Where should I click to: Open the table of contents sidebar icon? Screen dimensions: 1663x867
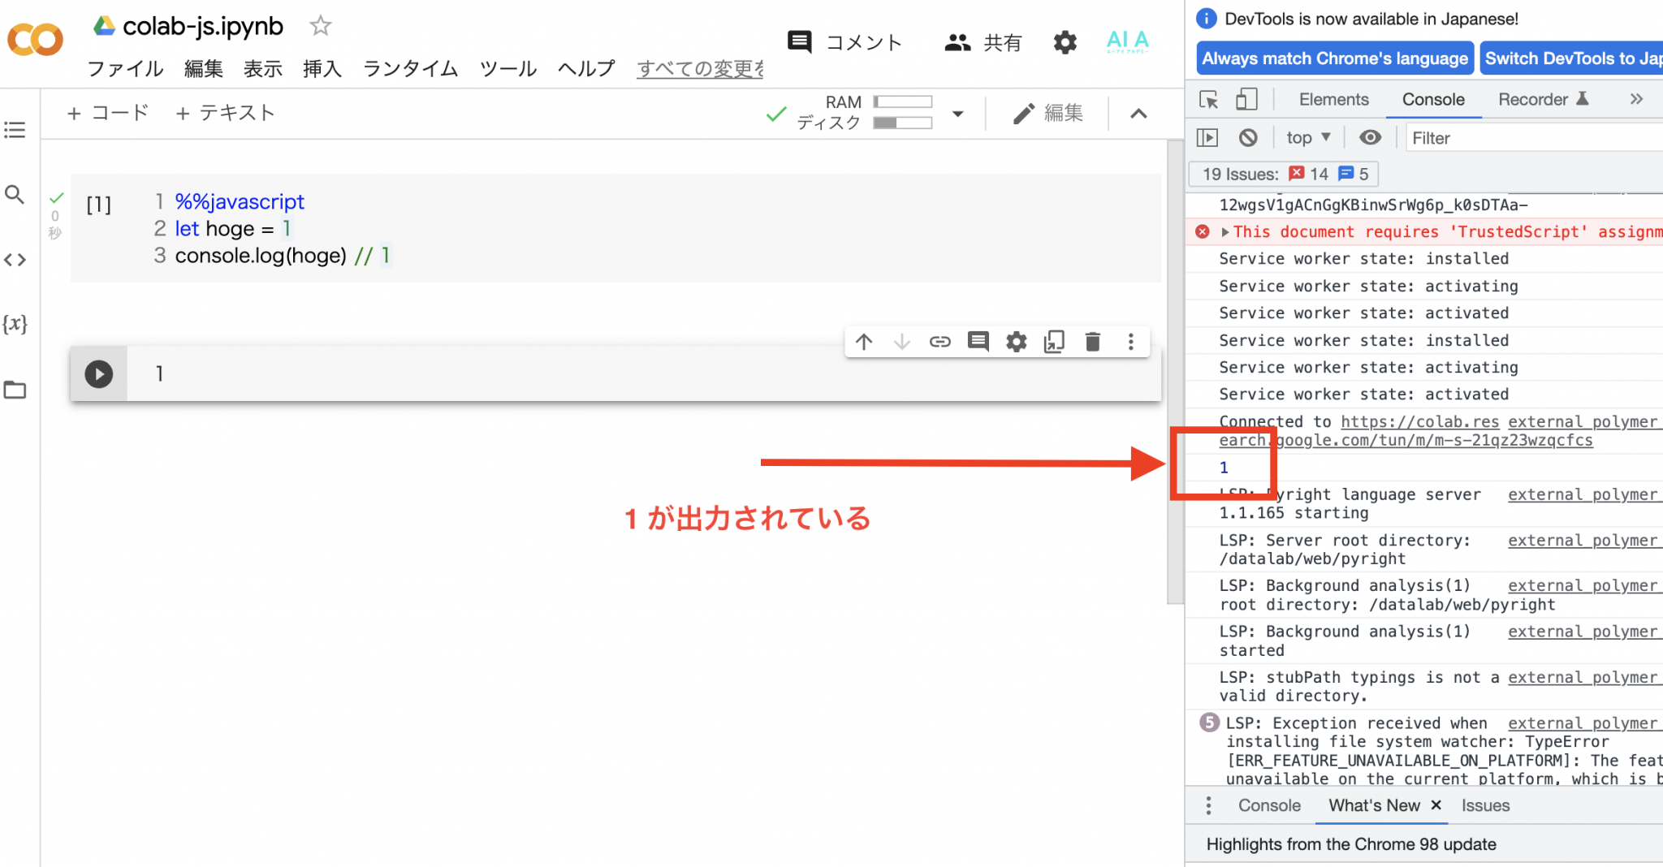tap(15, 130)
